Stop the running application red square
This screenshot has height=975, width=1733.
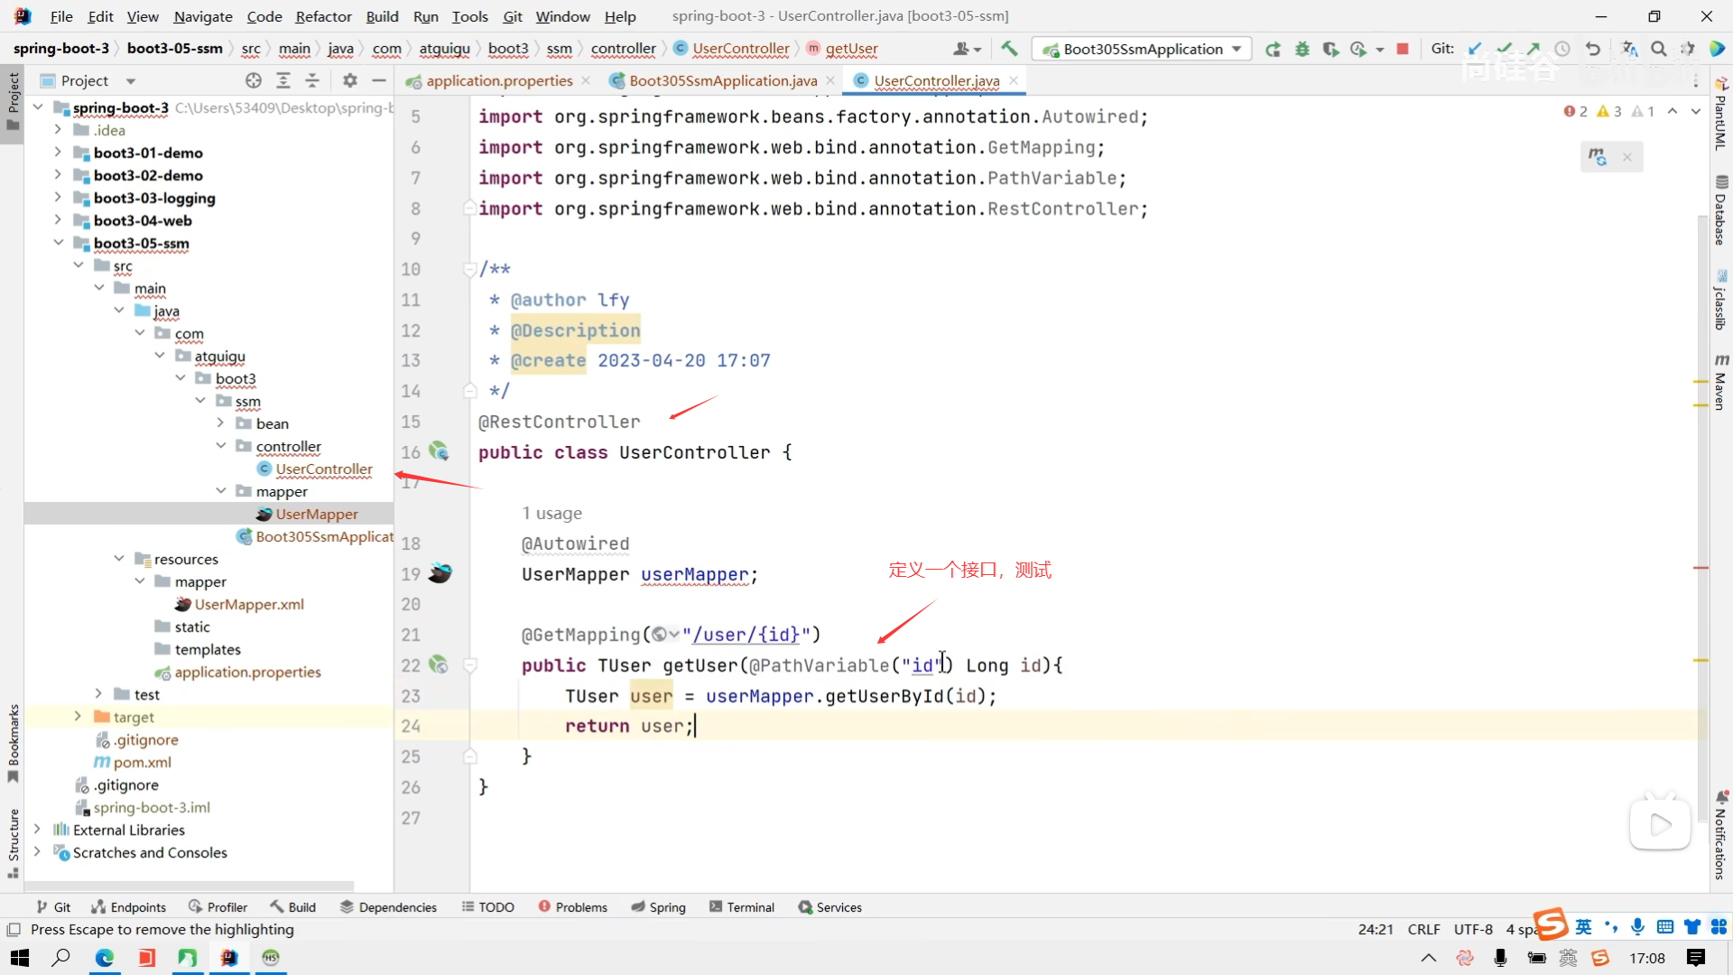[1403, 49]
